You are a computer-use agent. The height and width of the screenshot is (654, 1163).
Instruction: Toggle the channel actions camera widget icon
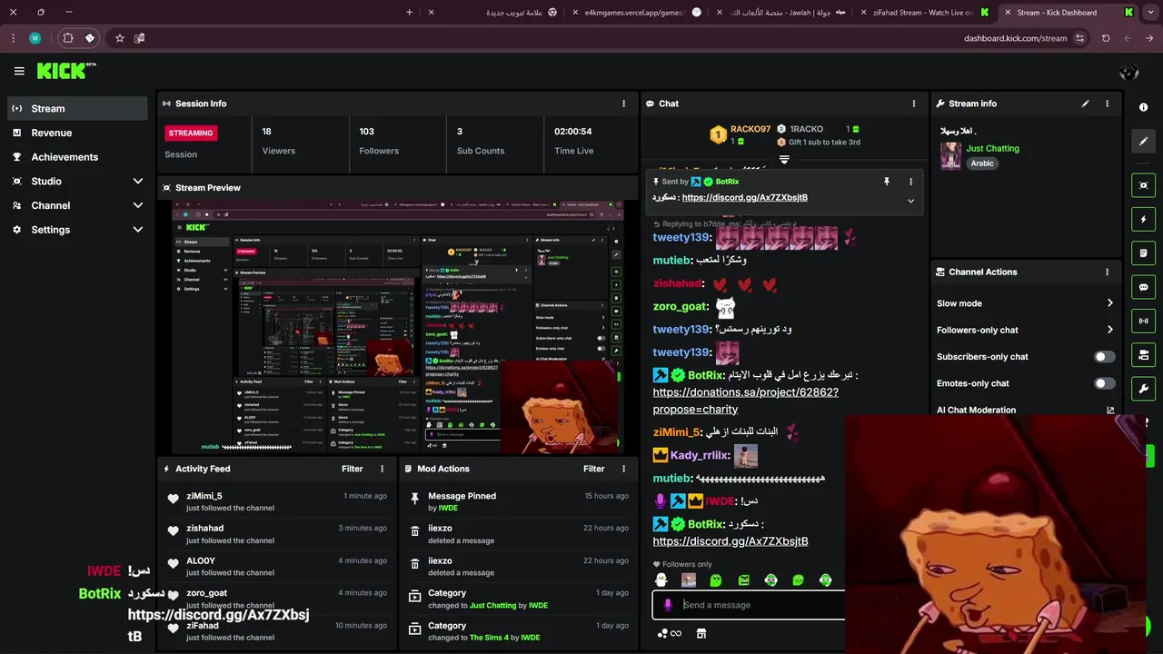pyautogui.click(x=1143, y=354)
